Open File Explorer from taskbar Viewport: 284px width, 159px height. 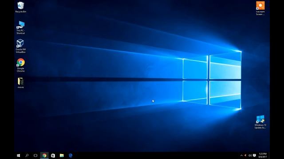62,155
